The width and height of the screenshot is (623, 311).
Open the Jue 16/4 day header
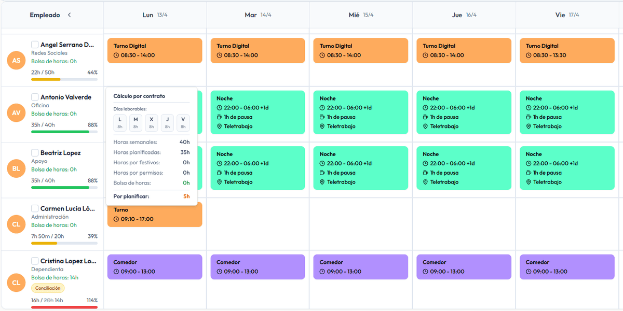(x=464, y=15)
